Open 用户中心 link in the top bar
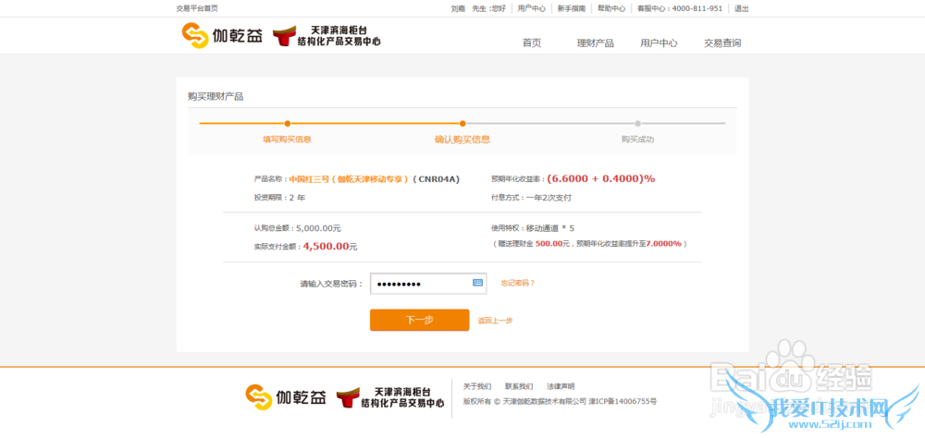Viewport: 925px width, 438px height. coord(532,8)
